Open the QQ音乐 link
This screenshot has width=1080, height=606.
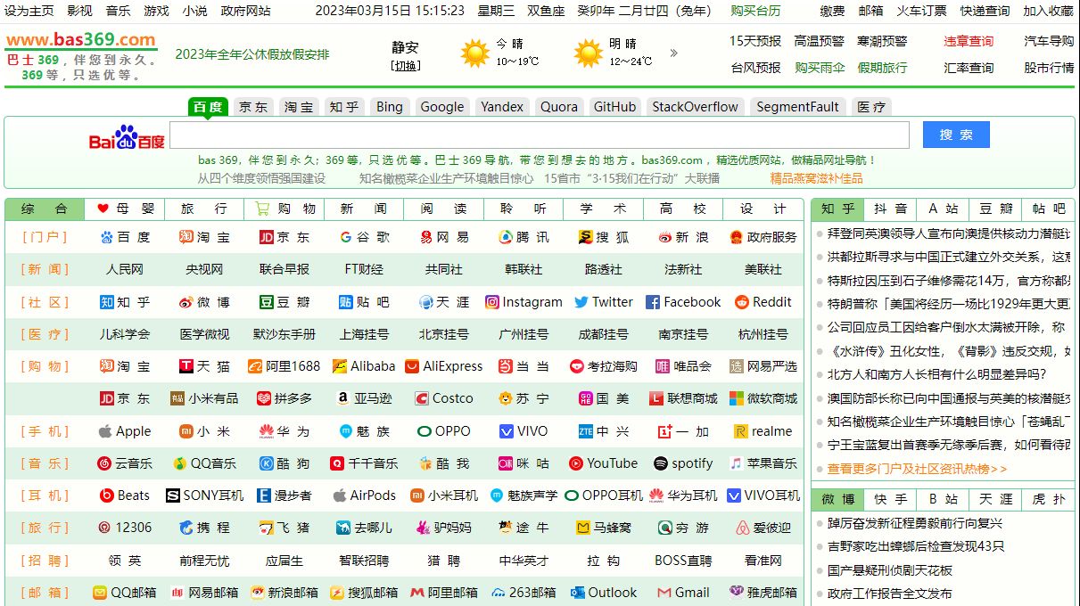point(204,463)
